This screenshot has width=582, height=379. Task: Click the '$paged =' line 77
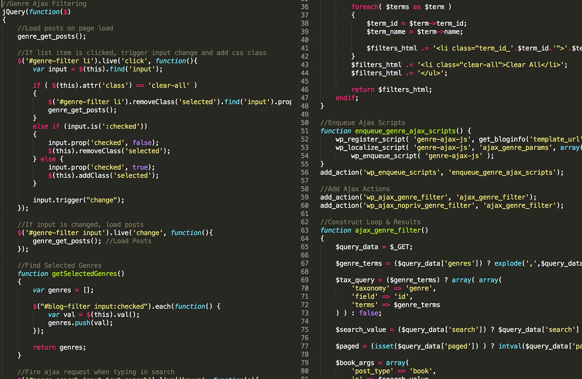pyautogui.click(x=459, y=346)
